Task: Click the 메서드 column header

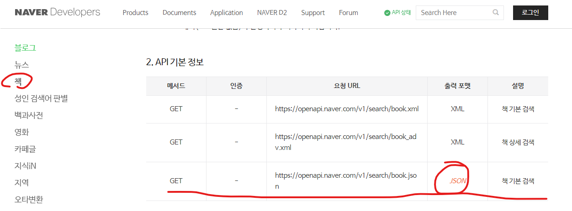Action: click(x=176, y=86)
